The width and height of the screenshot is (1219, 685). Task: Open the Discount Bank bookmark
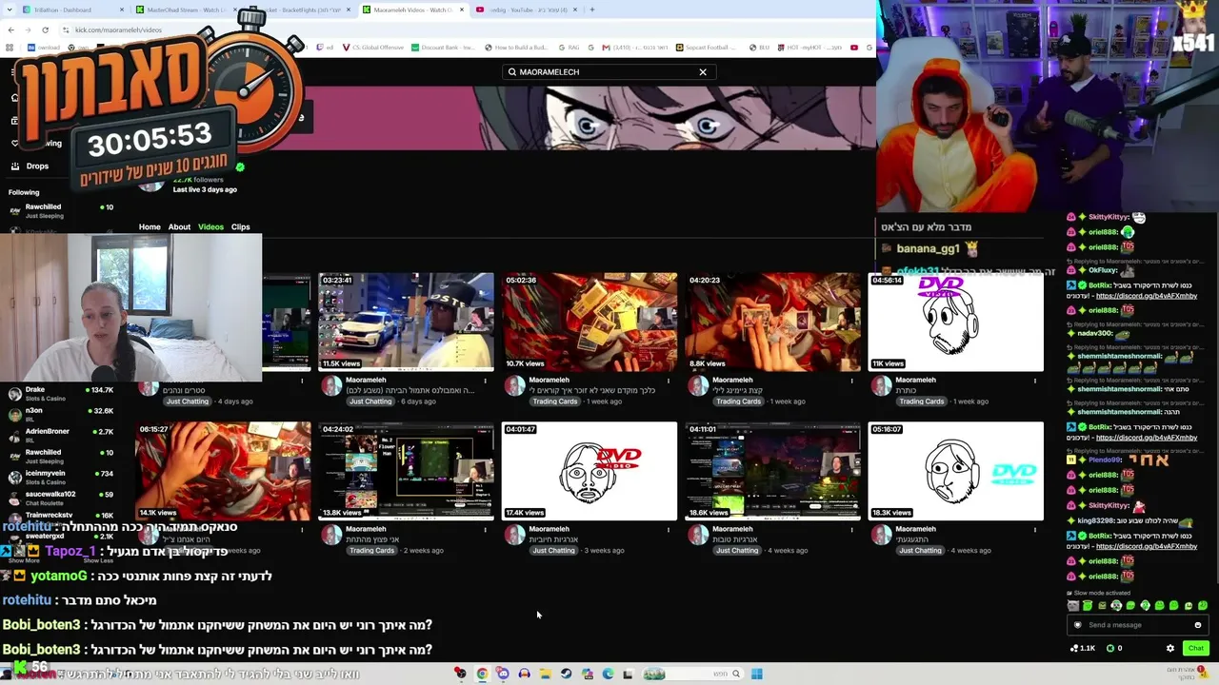(442, 48)
